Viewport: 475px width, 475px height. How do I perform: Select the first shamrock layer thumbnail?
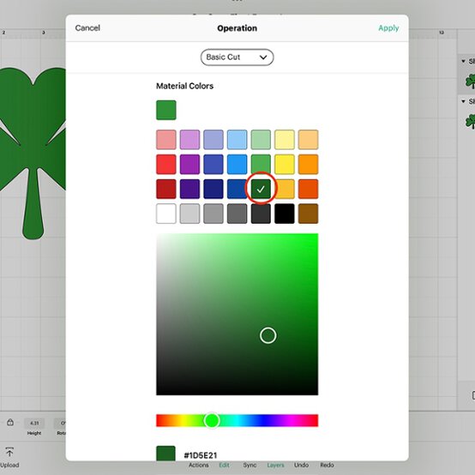[470, 81]
